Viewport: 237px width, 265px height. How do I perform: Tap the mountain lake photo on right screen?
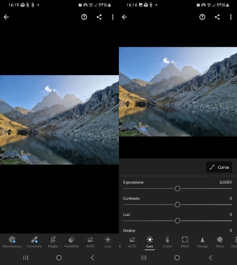(178, 92)
